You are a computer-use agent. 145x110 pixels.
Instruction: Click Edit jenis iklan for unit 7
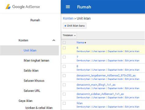coord(132,61)
